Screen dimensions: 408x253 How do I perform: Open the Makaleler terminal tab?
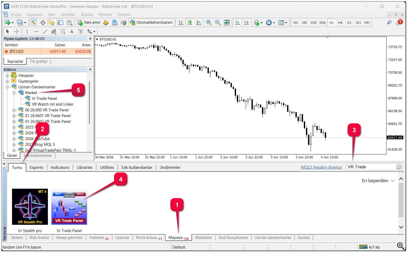click(x=204, y=238)
